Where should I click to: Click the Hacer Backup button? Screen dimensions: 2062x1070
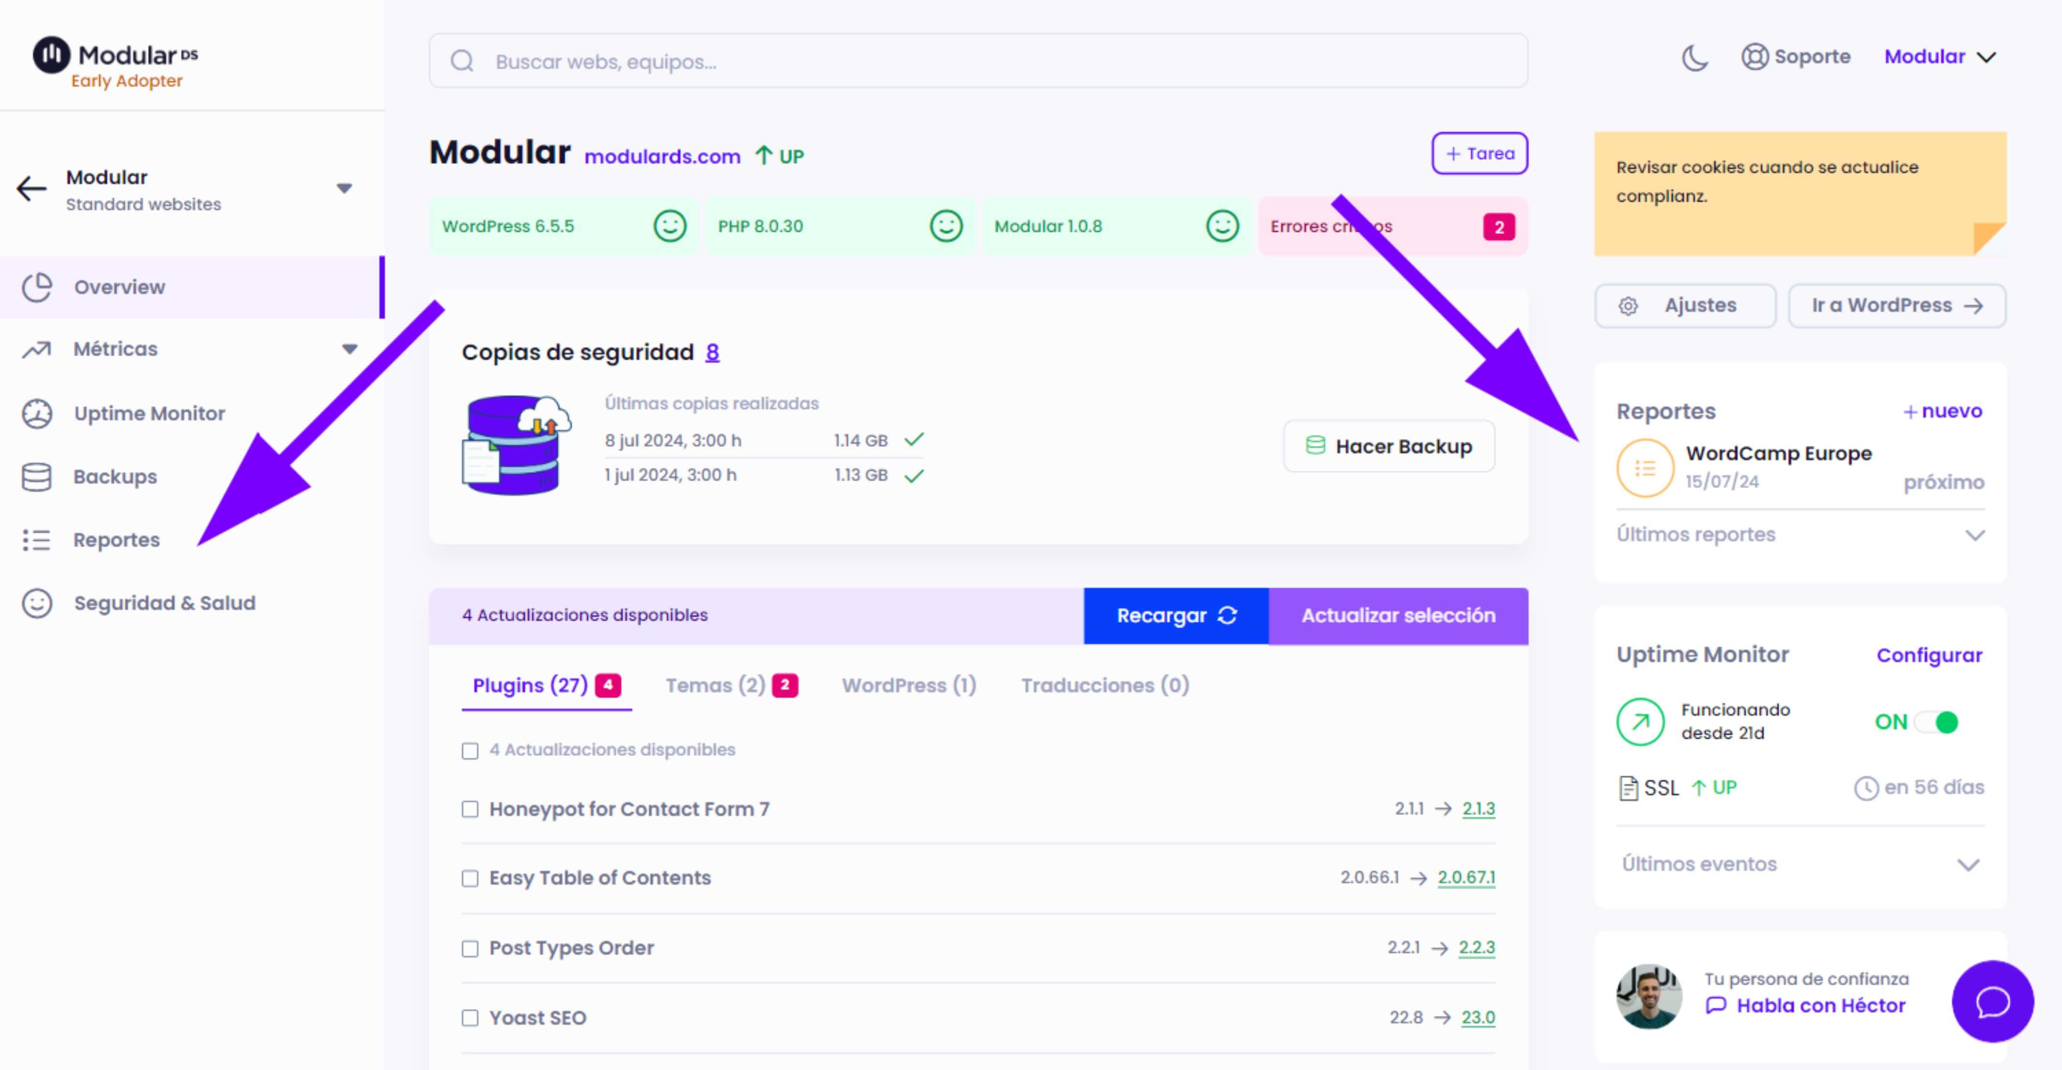[x=1388, y=446]
